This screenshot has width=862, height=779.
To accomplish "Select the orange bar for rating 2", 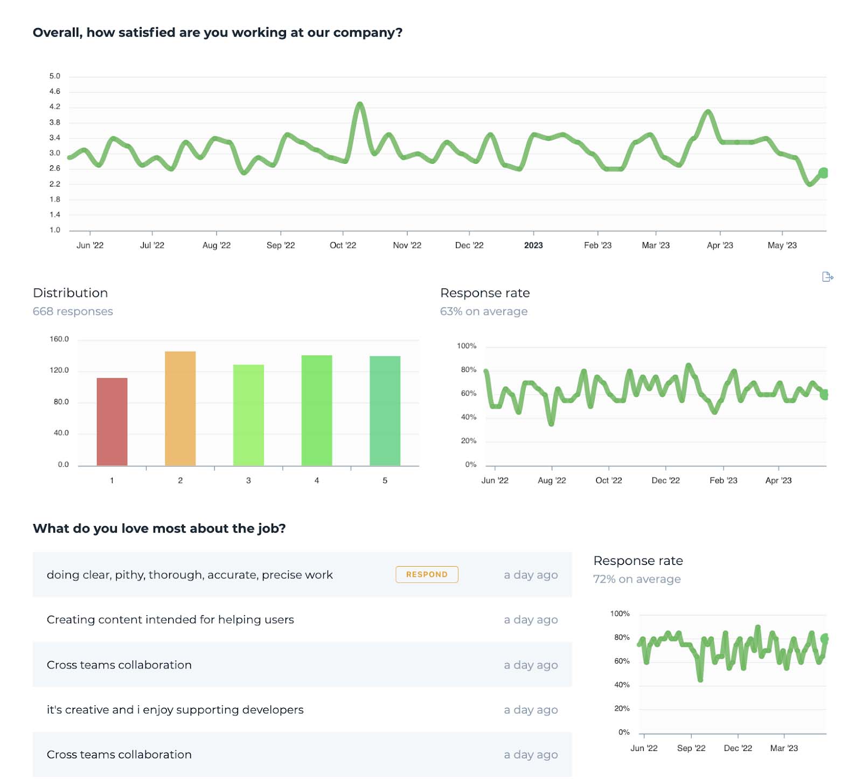I will coord(180,408).
